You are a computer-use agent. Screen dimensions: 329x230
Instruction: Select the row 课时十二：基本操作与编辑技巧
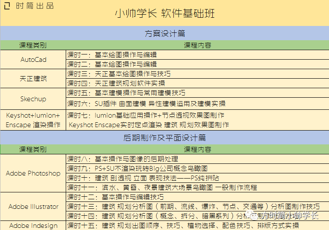pyautogui.click(x=198, y=197)
